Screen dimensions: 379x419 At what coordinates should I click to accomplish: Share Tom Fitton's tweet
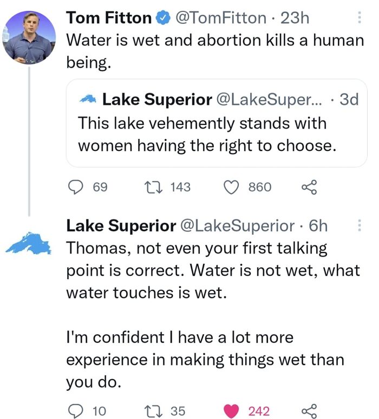pos(308,187)
